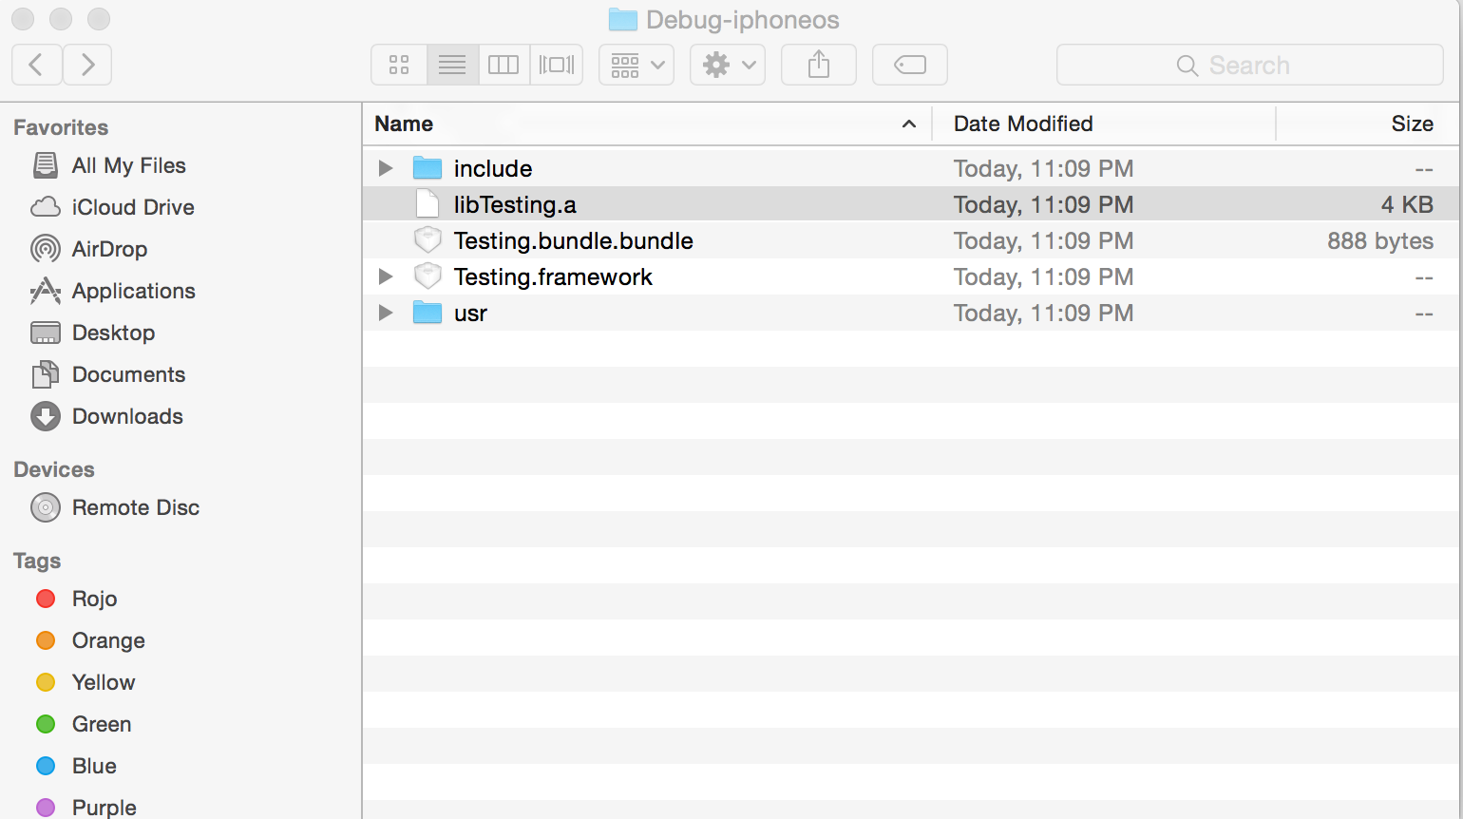
Task: Open Downloads in sidebar
Action: (106, 416)
